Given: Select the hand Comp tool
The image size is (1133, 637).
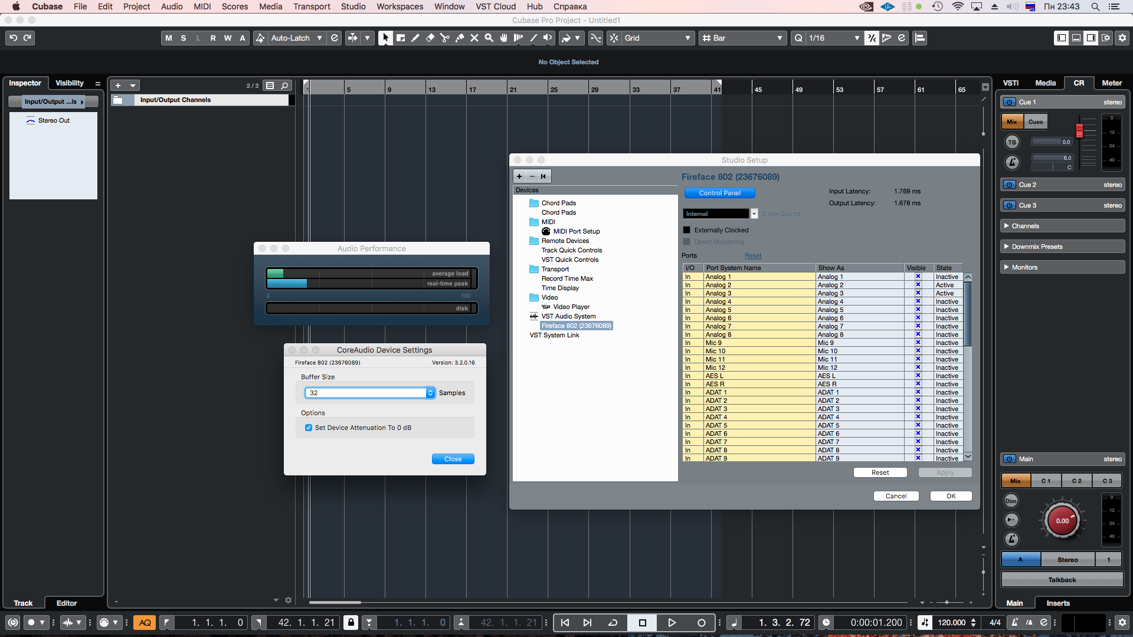Looking at the screenshot, I should tap(503, 38).
